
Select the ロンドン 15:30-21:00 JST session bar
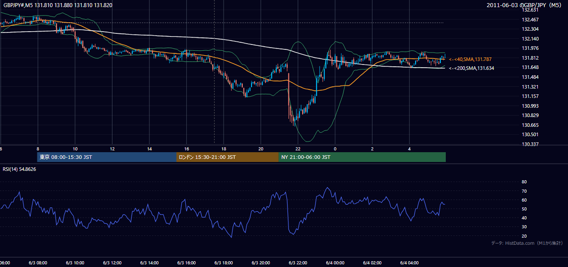click(x=228, y=157)
